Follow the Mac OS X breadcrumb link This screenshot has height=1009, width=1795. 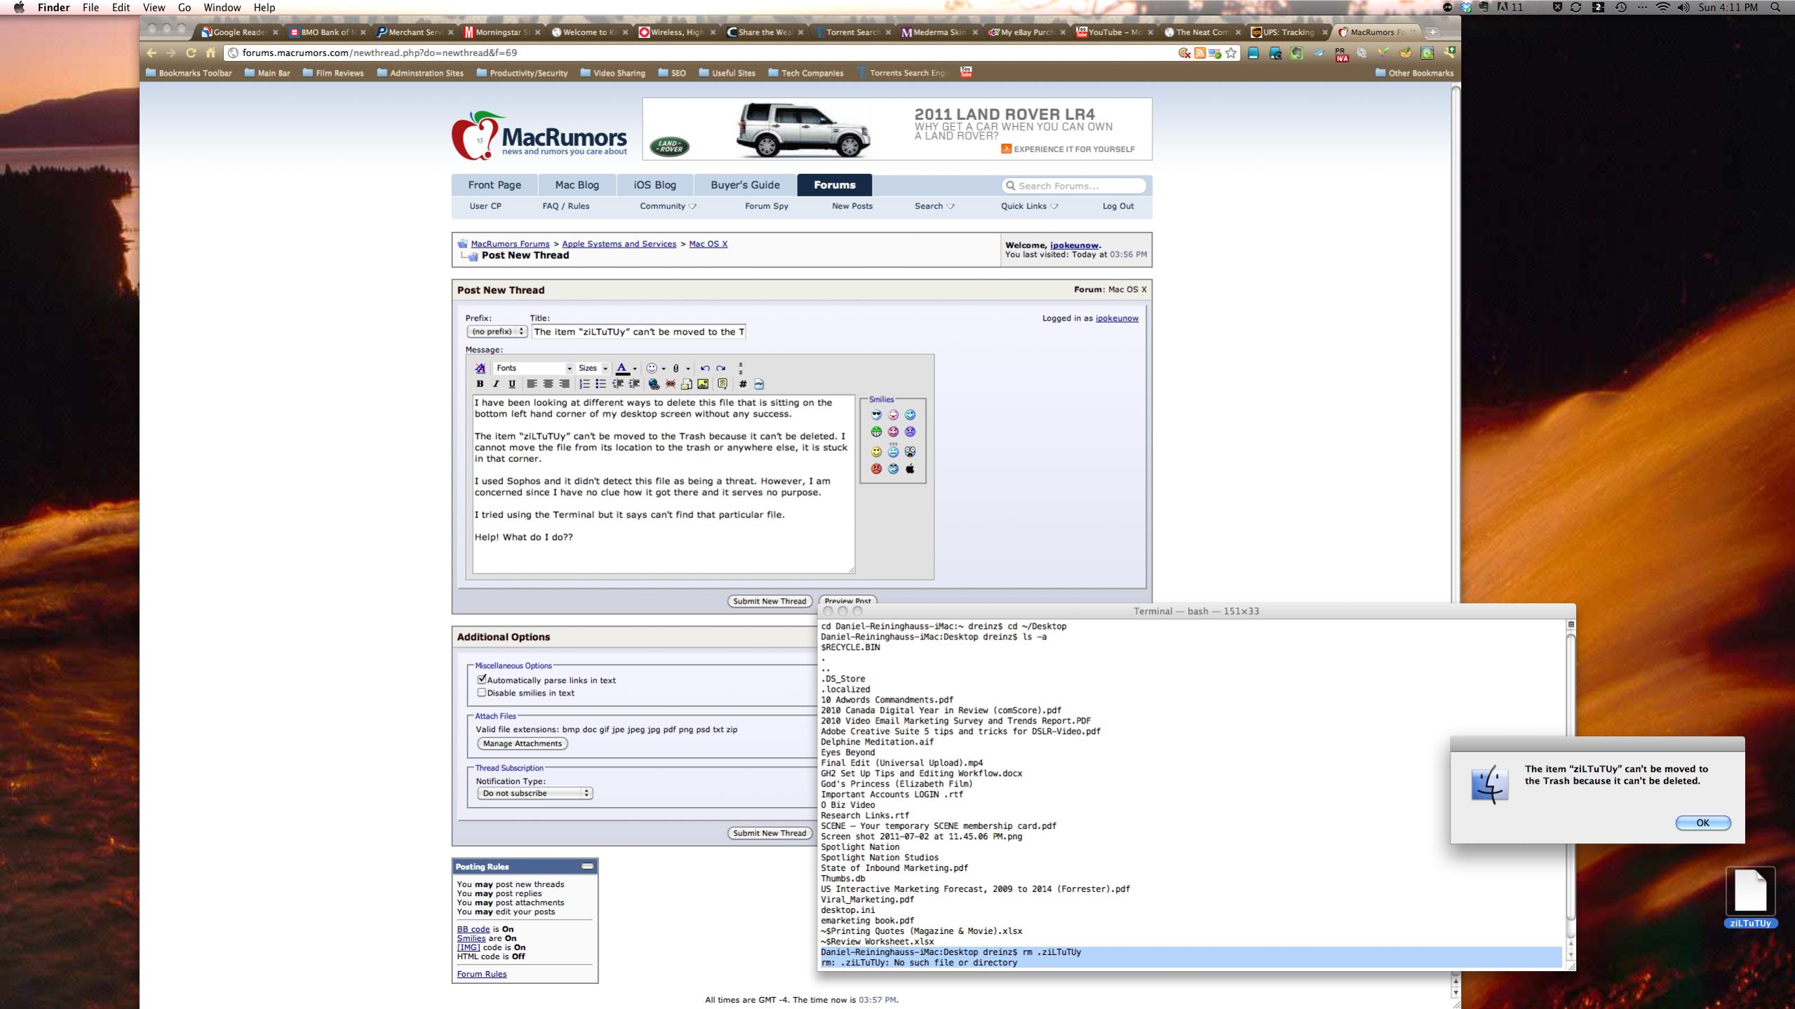point(708,244)
